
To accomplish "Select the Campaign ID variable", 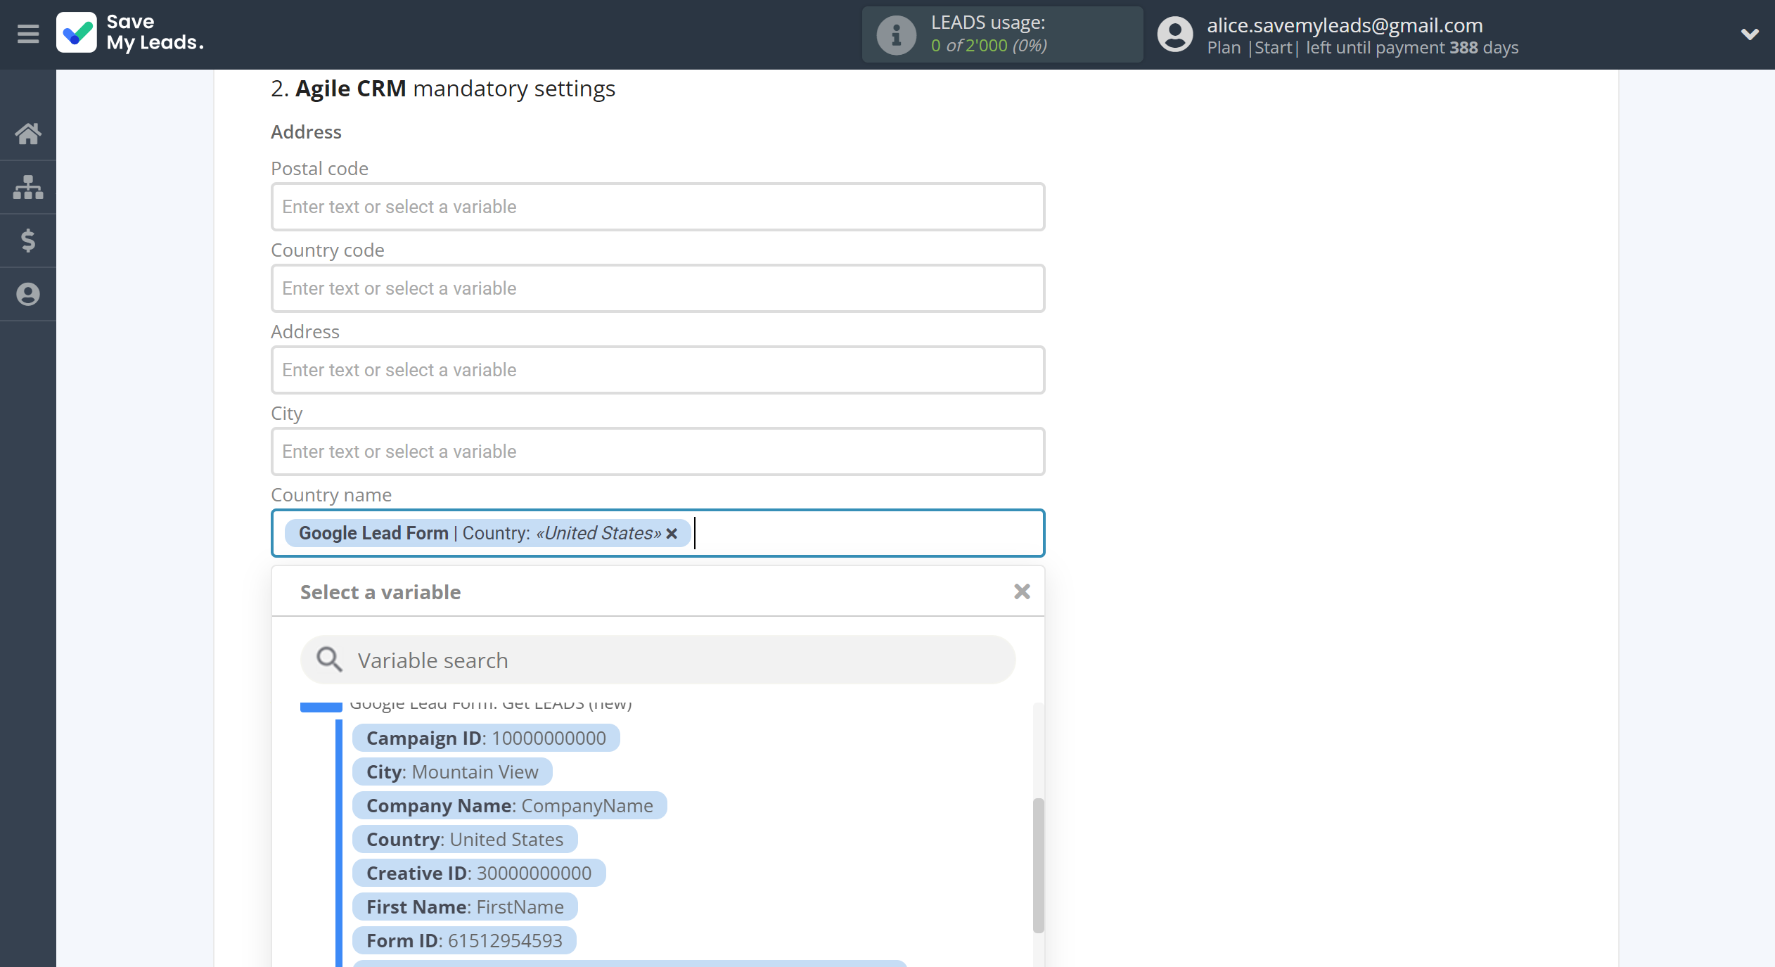I will [486, 738].
